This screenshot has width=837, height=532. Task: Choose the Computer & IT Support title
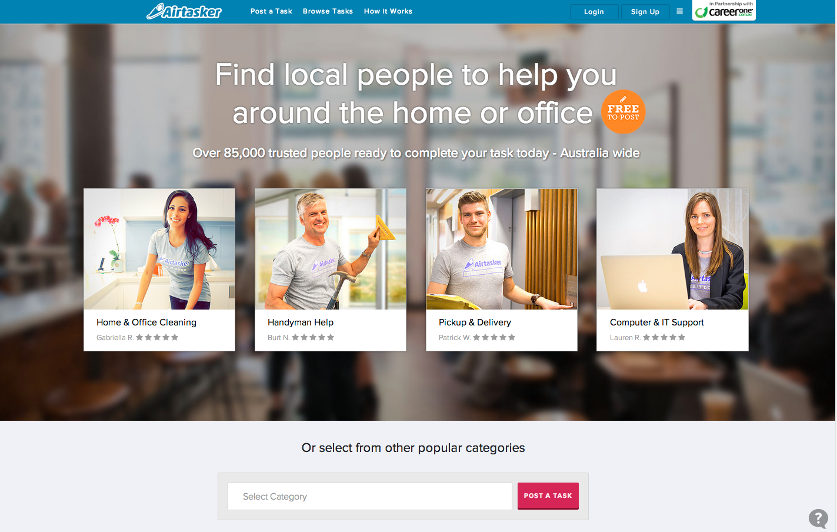tap(657, 322)
